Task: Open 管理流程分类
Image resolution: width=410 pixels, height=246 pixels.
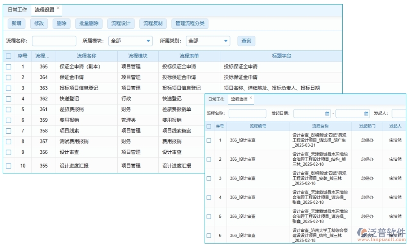Action: (x=190, y=24)
